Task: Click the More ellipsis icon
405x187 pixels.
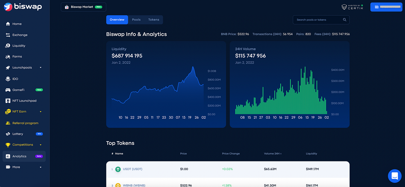Action: [8, 167]
